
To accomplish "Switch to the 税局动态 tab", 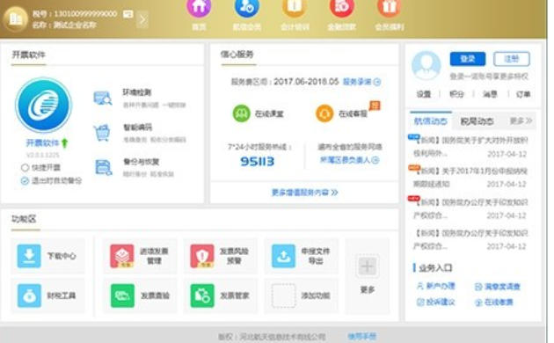I will tap(477, 121).
